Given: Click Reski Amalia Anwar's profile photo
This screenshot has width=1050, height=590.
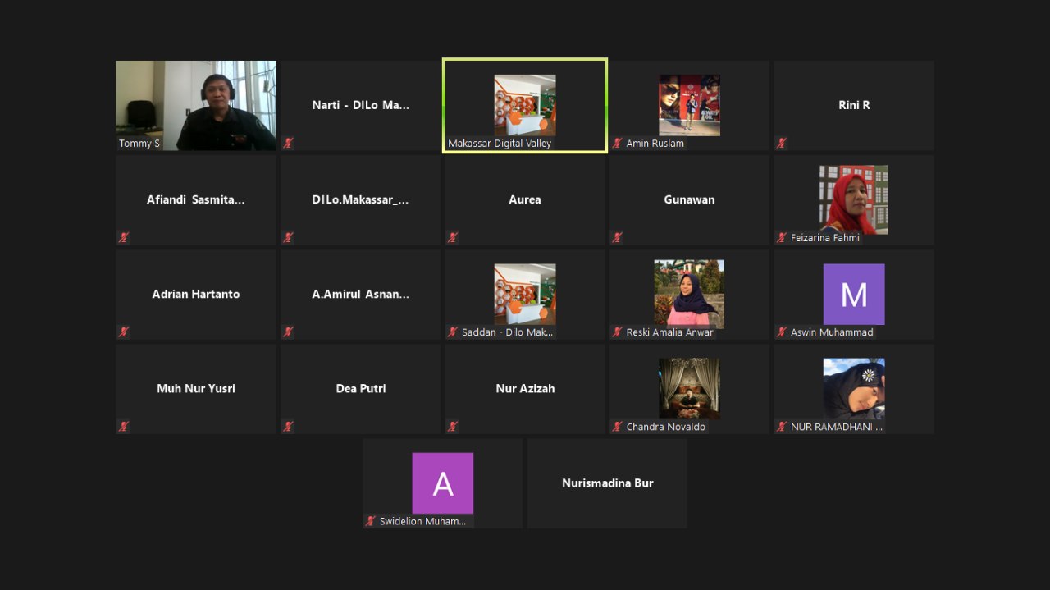Looking at the screenshot, I should click(x=689, y=293).
